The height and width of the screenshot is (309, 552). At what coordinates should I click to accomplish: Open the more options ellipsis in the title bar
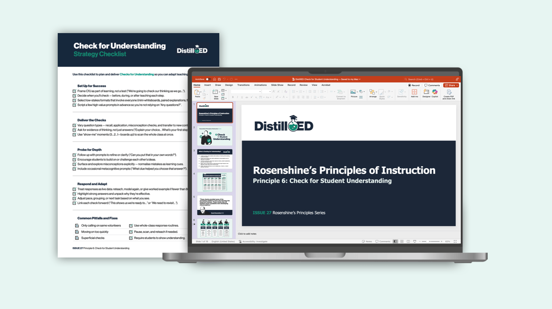(x=236, y=79)
